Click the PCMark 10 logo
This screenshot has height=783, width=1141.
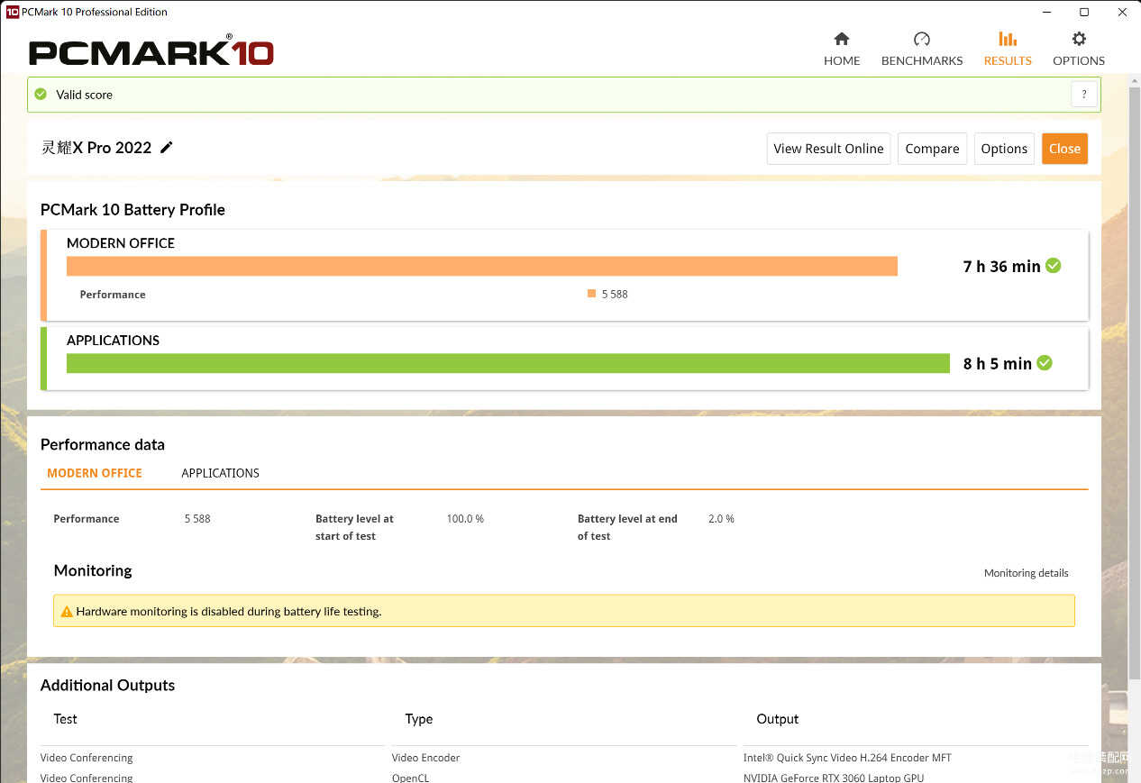click(x=151, y=51)
